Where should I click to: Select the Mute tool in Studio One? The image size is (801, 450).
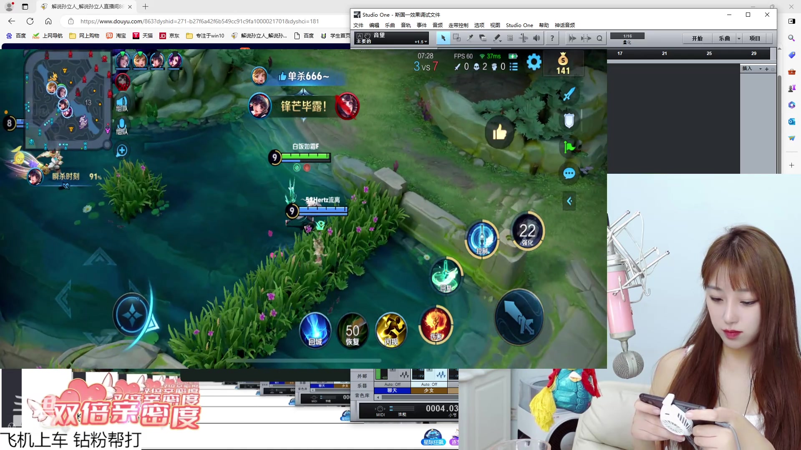point(510,38)
